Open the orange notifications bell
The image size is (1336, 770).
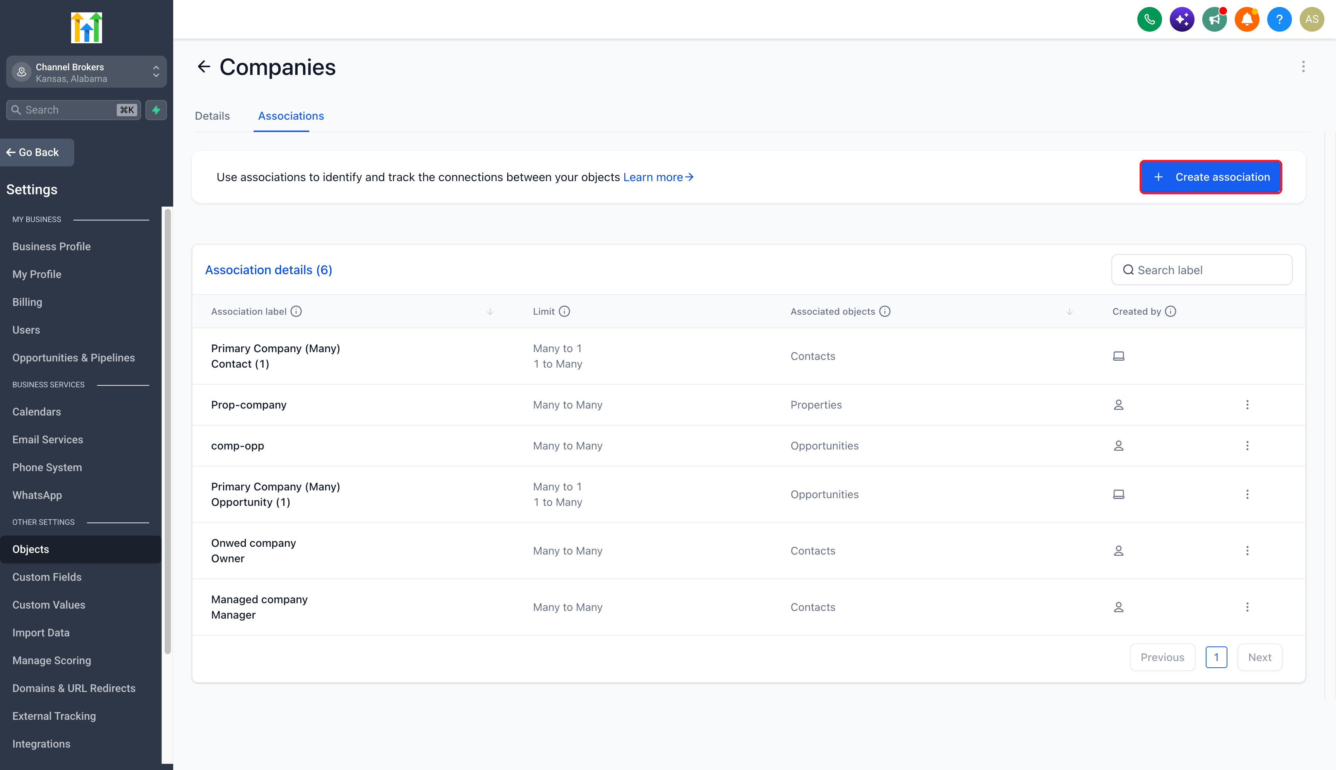coord(1247,20)
